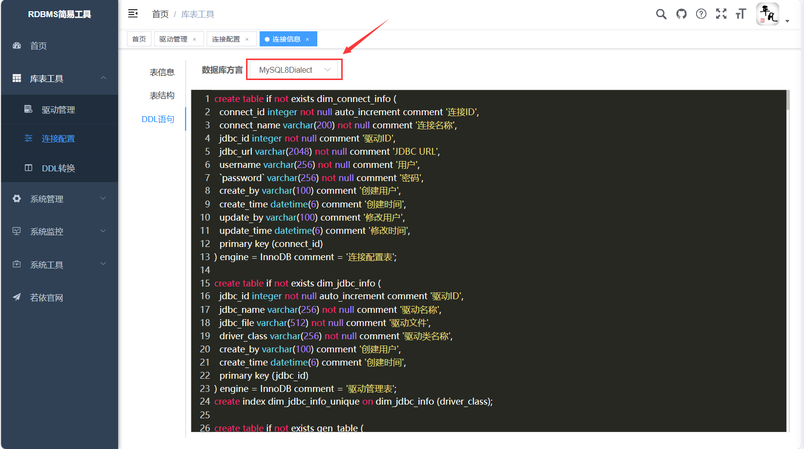Click the dropdown arrow of the dialect selector

tap(327, 70)
